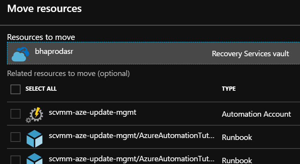Click the SELECT ALL label
This screenshot has height=164, width=300.
pyautogui.click(x=41, y=89)
